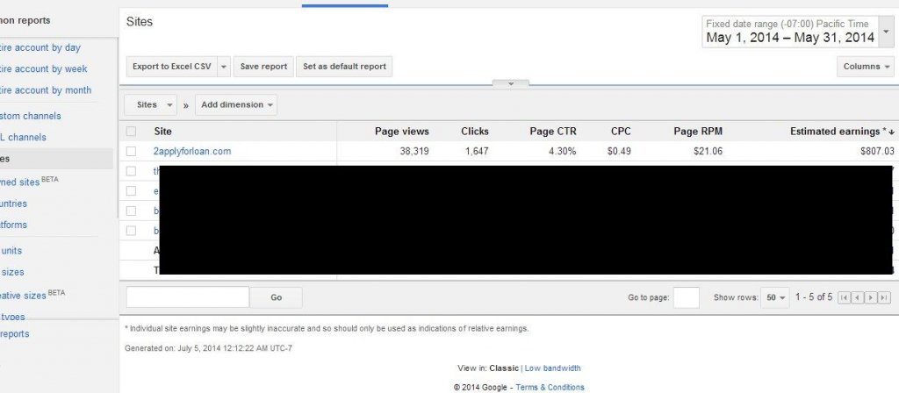Select the 1,647 clicks cell

(x=478, y=151)
